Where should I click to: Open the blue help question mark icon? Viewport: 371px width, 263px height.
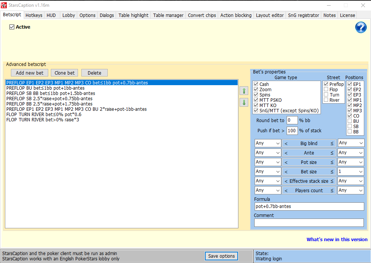361,28
